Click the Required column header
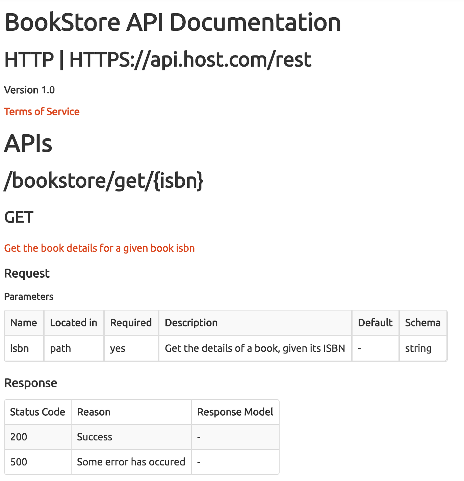 tap(131, 323)
